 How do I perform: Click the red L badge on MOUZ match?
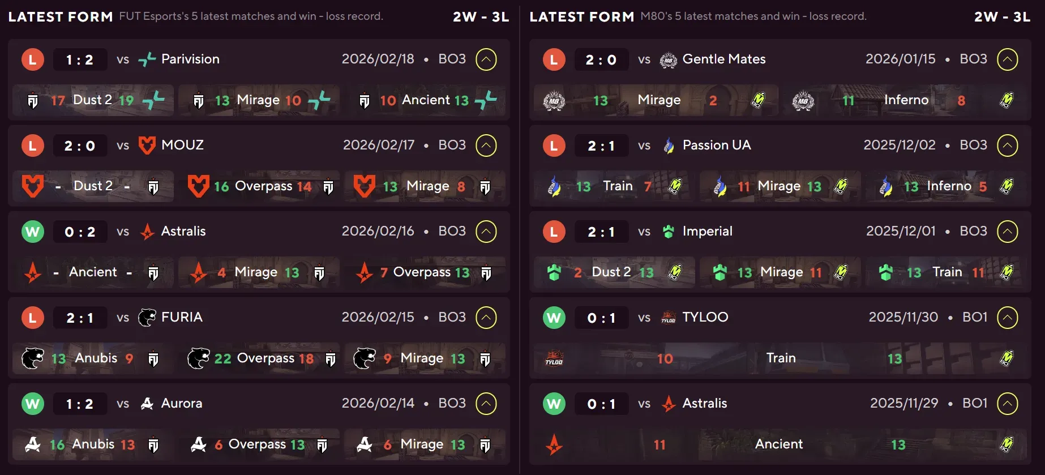click(32, 146)
